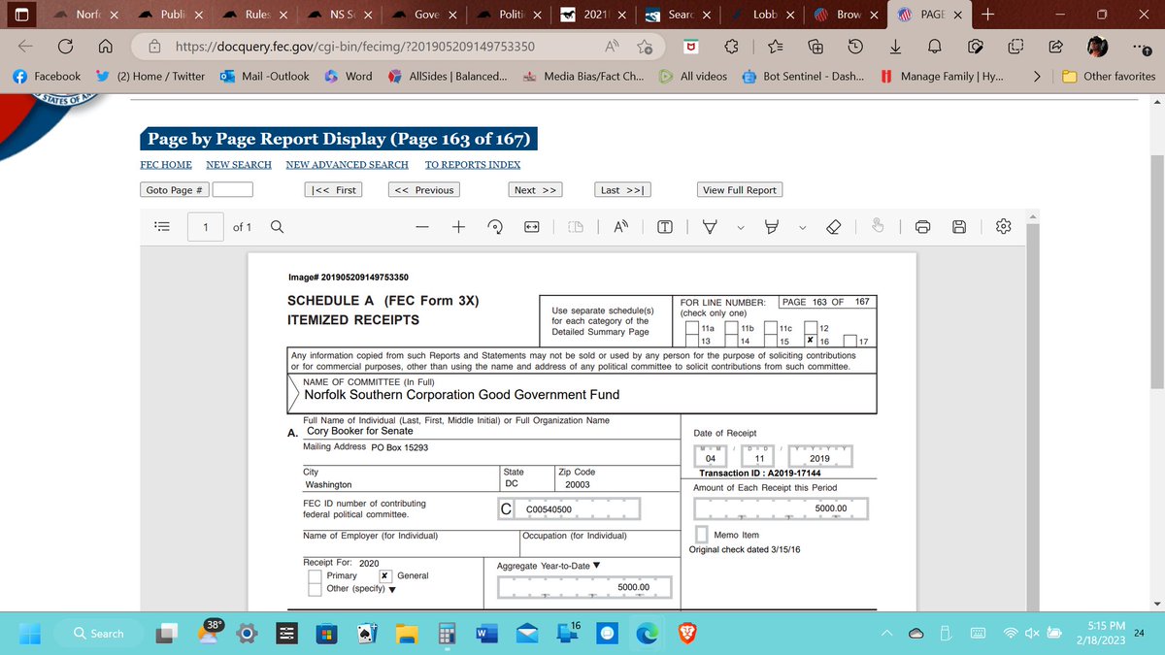Image resolution: width=1165 pixels, height=655 pixels.
Task: Check the line 14 box
Action: [x=733, y=341]
